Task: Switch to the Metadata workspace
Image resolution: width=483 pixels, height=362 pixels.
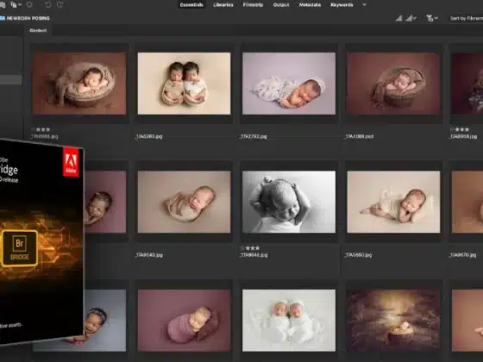Action: coord(310,5)
